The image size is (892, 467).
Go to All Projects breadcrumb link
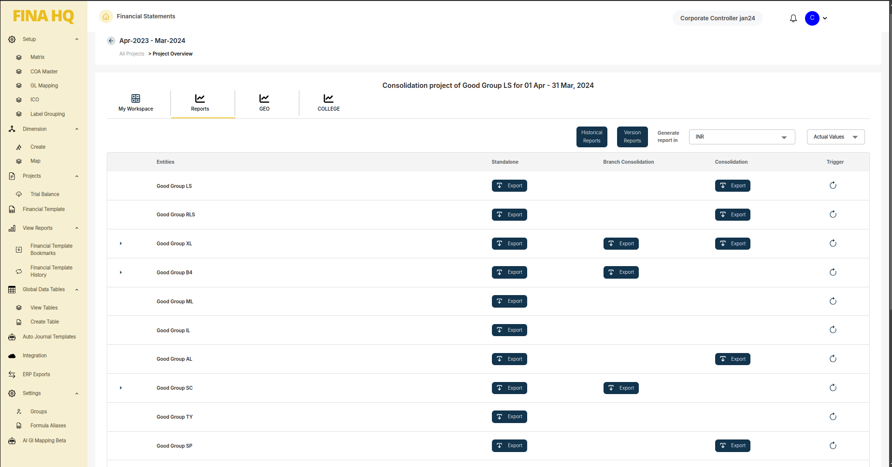click(131, 54)
